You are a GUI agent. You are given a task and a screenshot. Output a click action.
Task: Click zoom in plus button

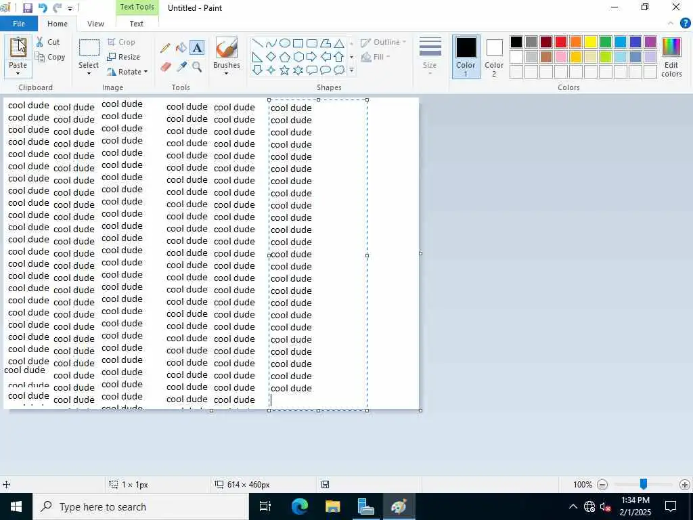point(685,485)
